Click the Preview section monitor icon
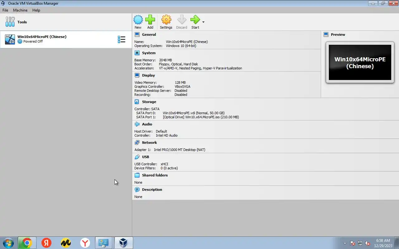399x249 pixels. 326,35
